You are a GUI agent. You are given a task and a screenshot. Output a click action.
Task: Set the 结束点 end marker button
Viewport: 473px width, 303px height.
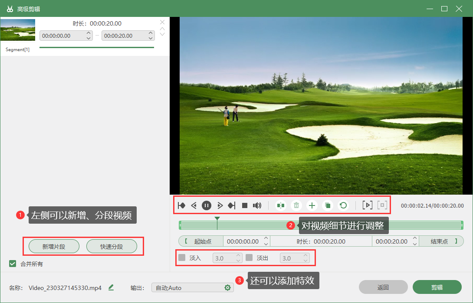[441, 241]
